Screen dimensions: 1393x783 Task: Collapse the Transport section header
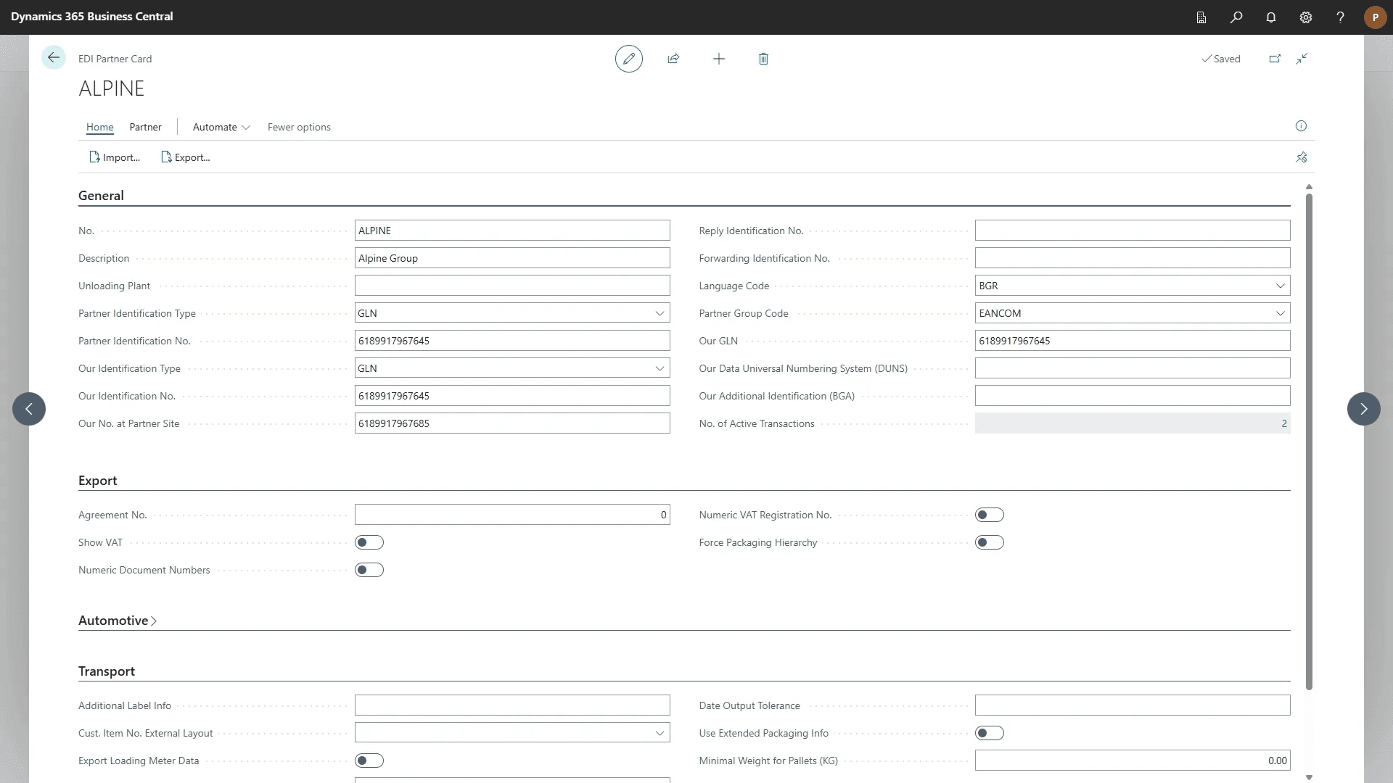[x=107, y=671]
